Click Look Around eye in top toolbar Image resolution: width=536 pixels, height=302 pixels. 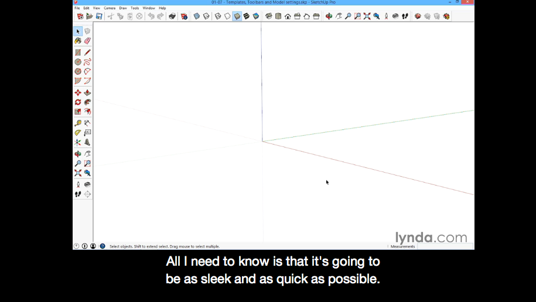[395, 16]
